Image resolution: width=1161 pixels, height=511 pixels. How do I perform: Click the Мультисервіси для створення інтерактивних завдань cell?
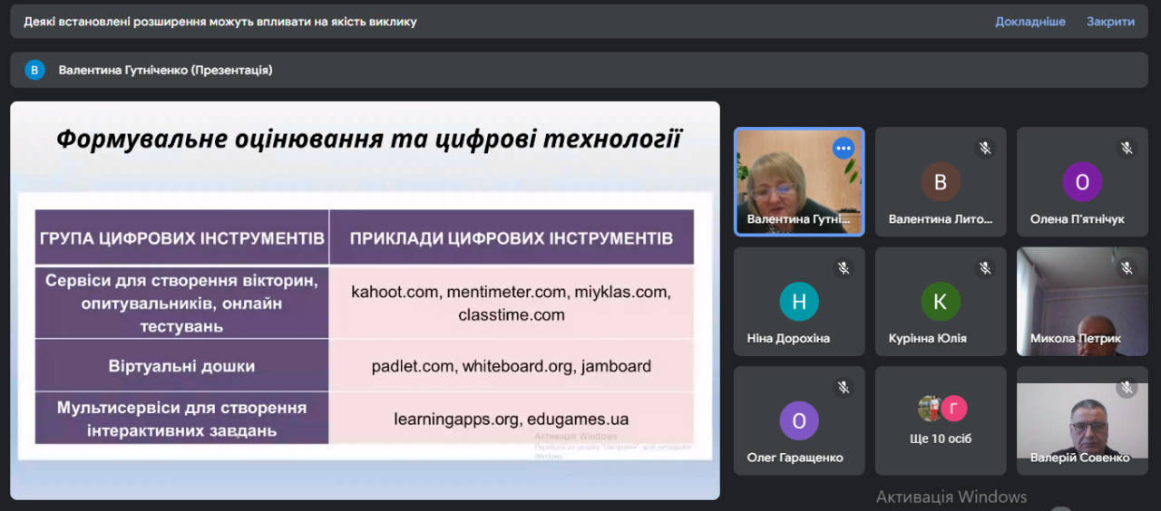click(x=181, y=419)
